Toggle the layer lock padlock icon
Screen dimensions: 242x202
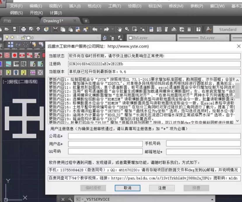click(23, 38)
